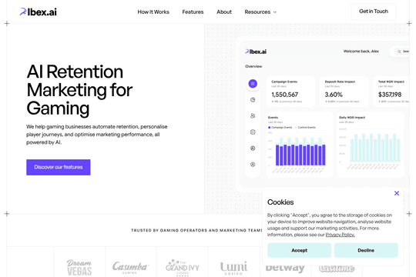
Task: Click the $357,198 NGR impact value
Action: [390, 95]
